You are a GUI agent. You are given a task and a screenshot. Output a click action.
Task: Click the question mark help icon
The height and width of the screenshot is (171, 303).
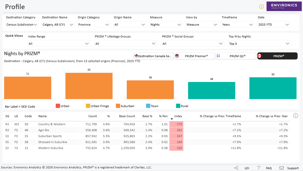(258, 168)
